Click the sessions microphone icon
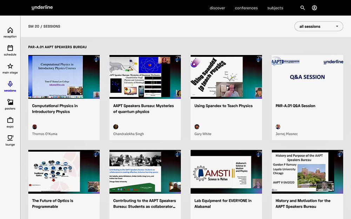This screenshot has width=351, height=219. click(x=10, y=84)
